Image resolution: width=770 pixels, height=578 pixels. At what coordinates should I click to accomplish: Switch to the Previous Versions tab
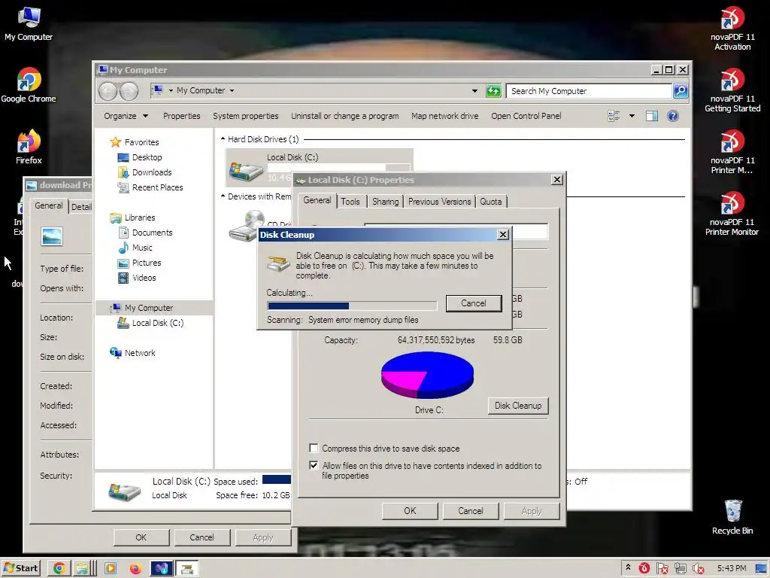439,202
